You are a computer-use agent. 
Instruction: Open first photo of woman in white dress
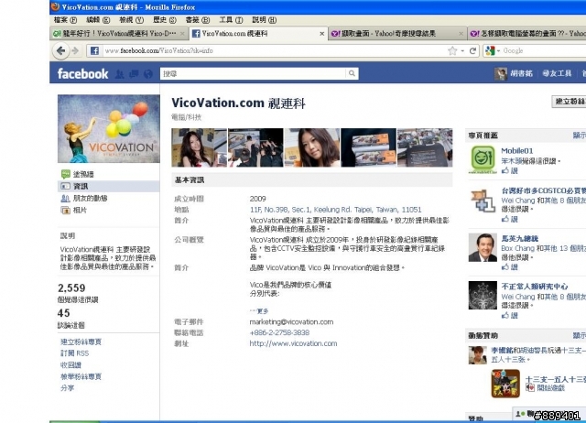(200, 147)
